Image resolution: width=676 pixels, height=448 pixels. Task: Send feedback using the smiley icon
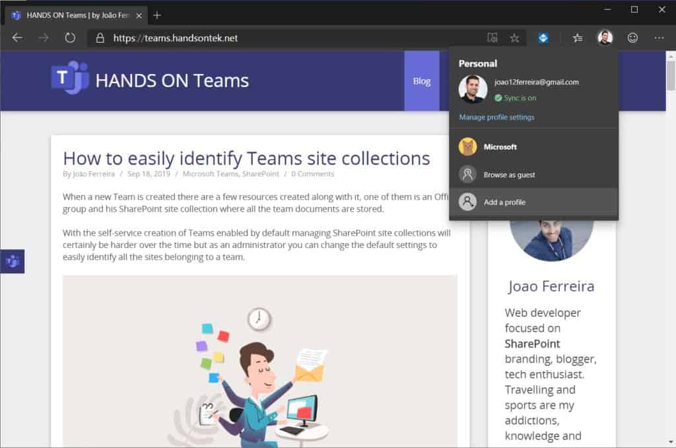(632, 38)
